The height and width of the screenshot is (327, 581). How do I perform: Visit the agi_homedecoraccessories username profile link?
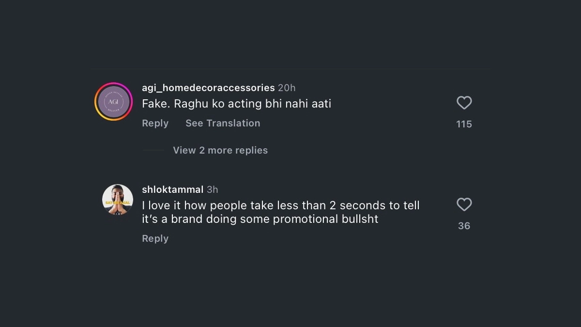pyautogui.click(x=208, y=88)
